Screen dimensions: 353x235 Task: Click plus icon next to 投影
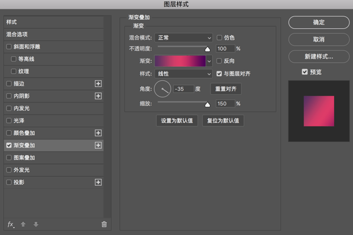(x=98, y=182)
